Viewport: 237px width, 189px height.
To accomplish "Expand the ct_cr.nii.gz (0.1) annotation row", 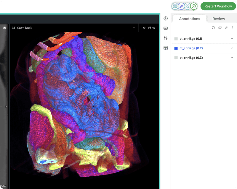I will [231, 38].
